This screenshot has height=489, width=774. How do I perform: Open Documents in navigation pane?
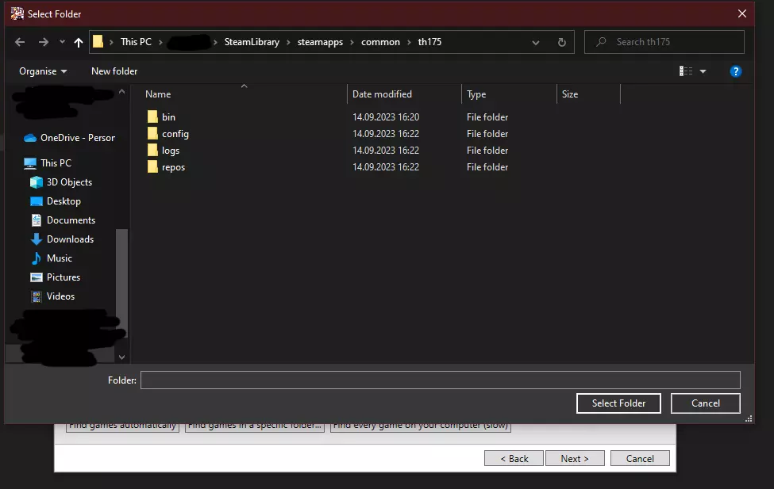coord(63,220)
